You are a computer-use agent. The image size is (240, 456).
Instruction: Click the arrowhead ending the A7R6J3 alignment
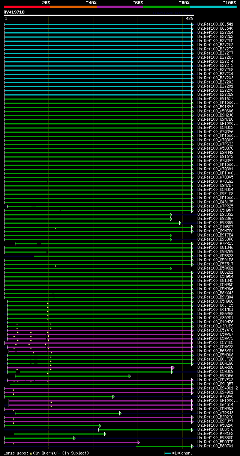(120, 413)
